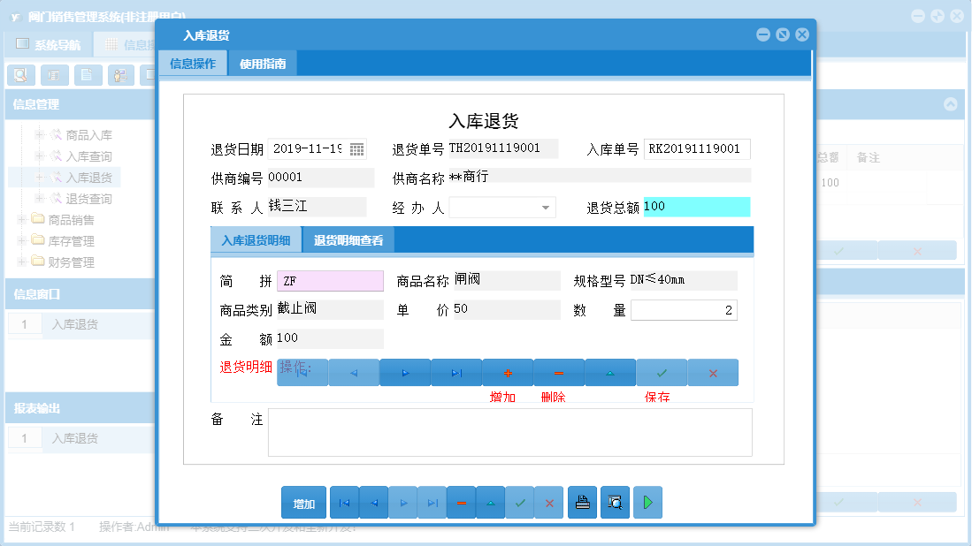Click the highlighted 退货总额 field showing 100
Image resolution: width=972 pixels, height=546 pixels.
coord(699,207)
